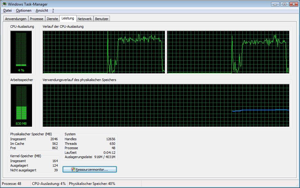This screenshot has height=188, width=300.
Task: Open the Optionen menu
Action: (x=23, y=10)
